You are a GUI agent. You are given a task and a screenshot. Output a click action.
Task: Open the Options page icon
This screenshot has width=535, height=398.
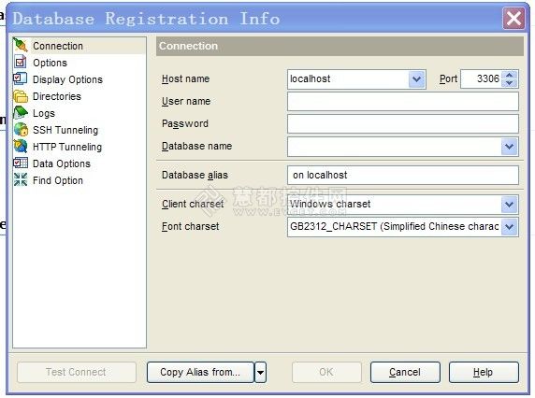pos(21,62)
